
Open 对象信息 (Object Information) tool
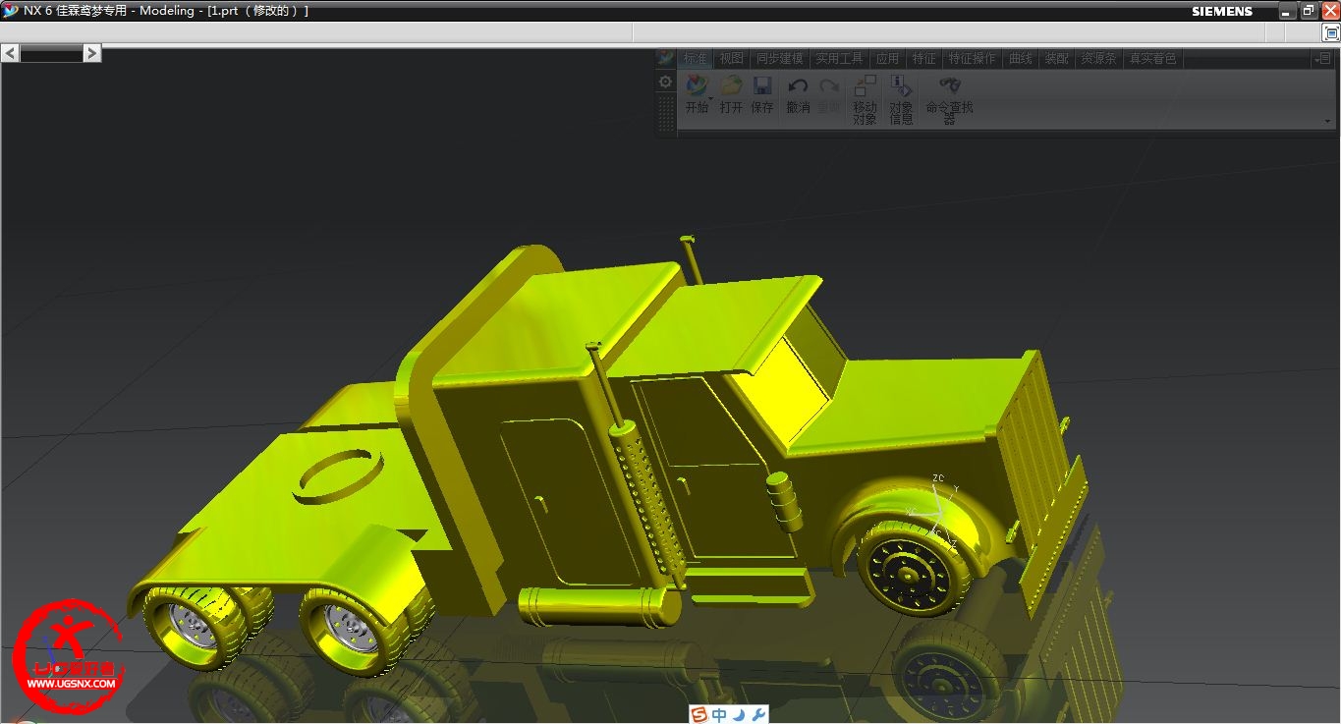(901, 99)
